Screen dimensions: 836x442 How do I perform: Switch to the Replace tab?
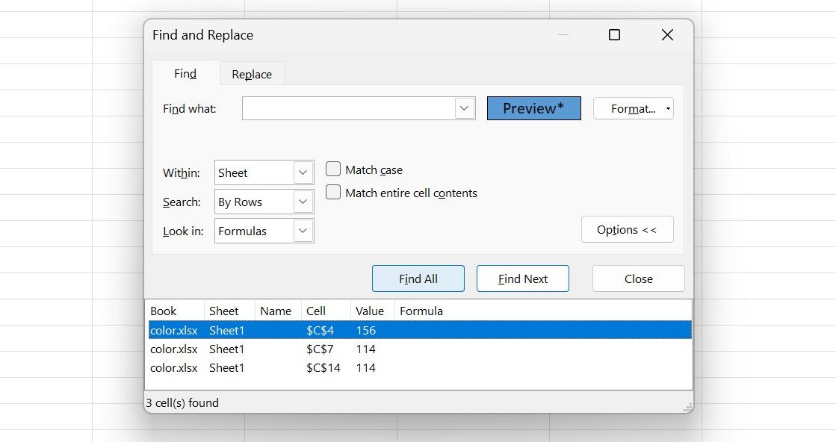[251, 73]
